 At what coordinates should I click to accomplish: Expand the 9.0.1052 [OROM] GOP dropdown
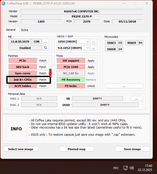73,48
